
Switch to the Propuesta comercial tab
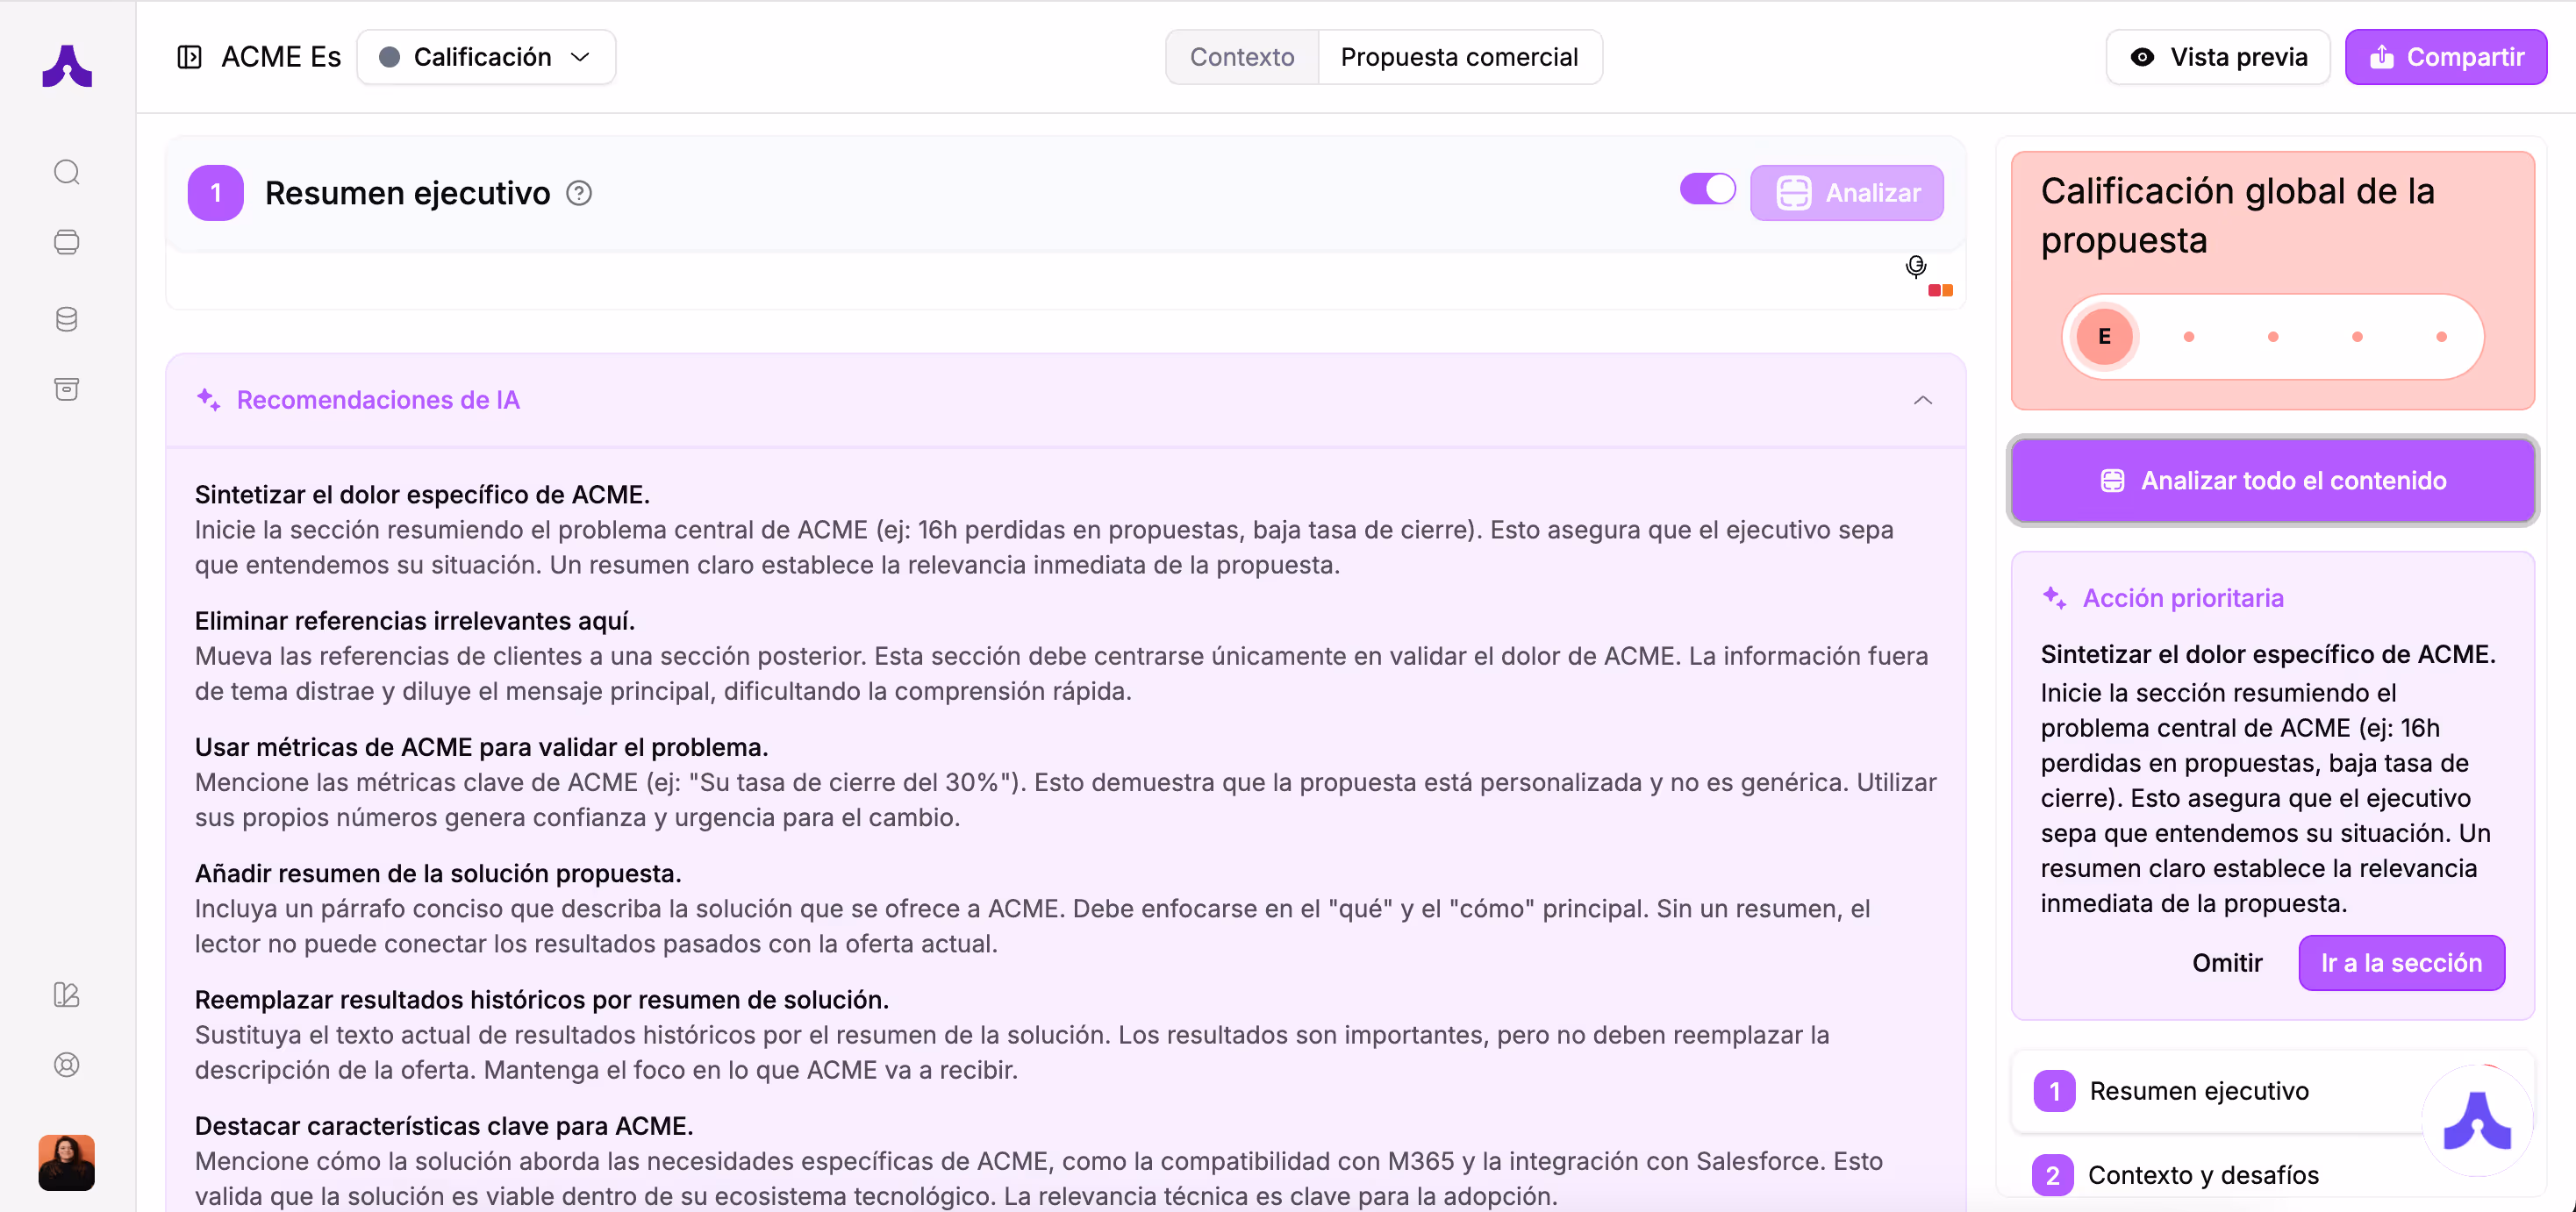(1459, 57)
